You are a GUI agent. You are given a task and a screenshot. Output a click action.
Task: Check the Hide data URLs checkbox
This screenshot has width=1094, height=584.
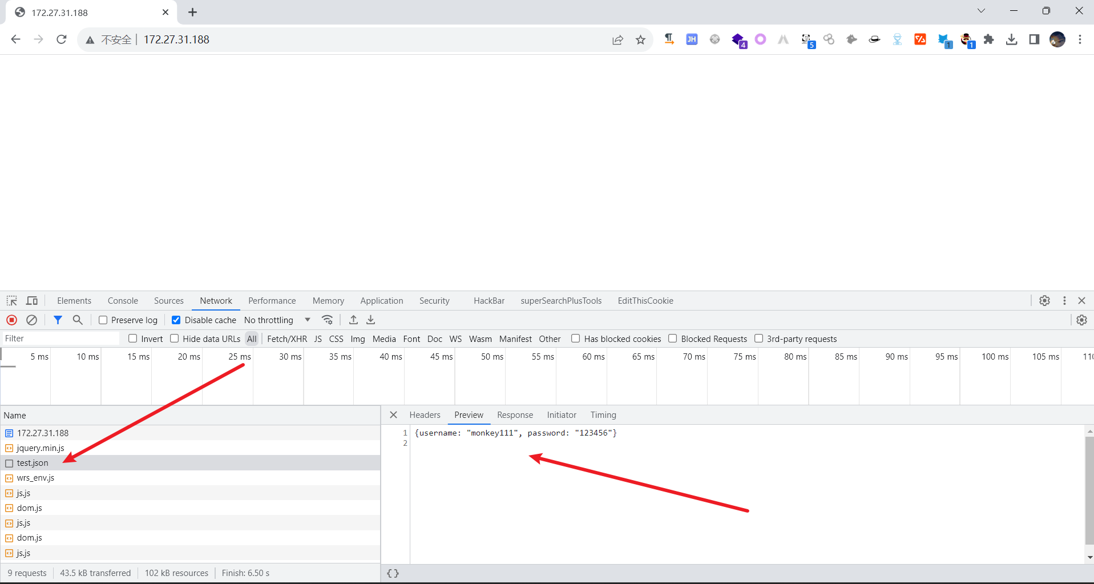pos(175,339)
